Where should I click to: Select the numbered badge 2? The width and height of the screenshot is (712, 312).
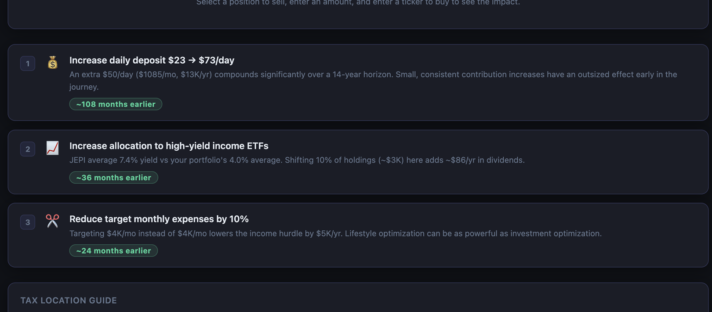(27, 149)
